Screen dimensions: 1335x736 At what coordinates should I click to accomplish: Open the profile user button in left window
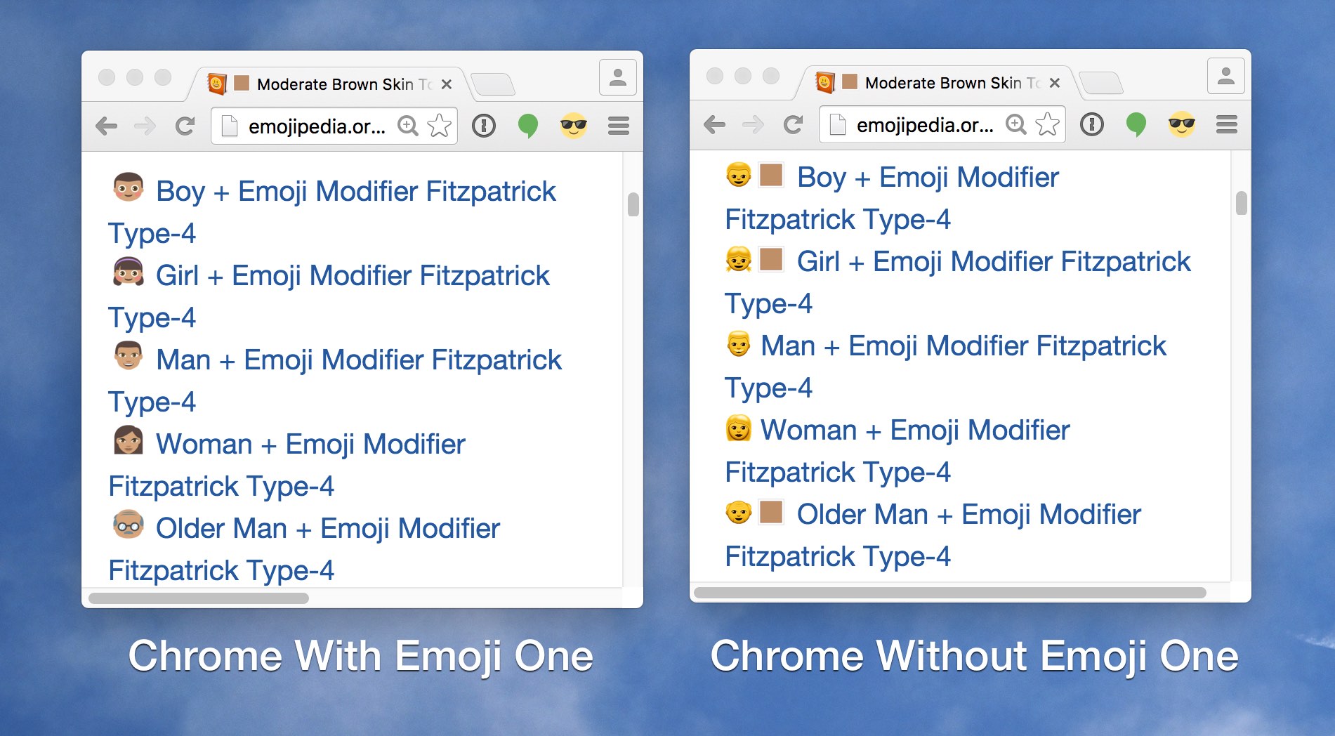[618, 77]
